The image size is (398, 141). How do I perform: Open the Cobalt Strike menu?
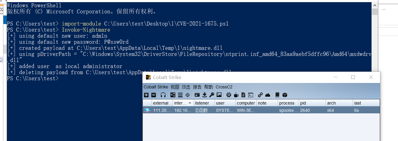[156, 87]
